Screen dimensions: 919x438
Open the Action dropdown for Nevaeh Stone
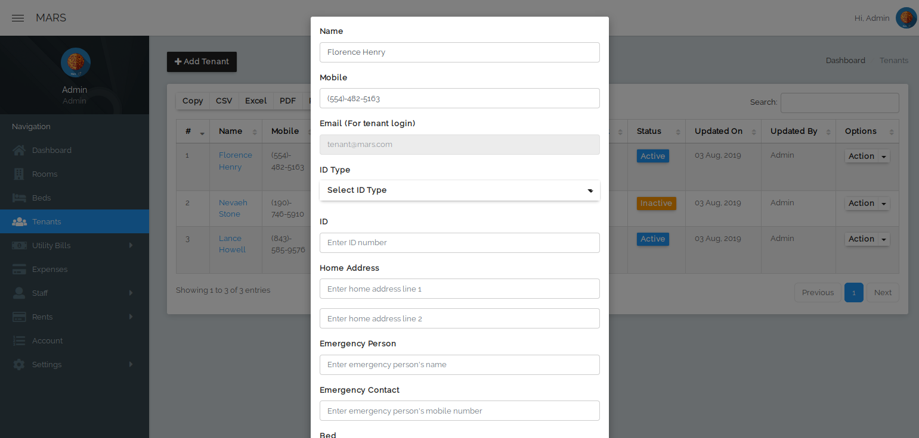coord(867,203)
